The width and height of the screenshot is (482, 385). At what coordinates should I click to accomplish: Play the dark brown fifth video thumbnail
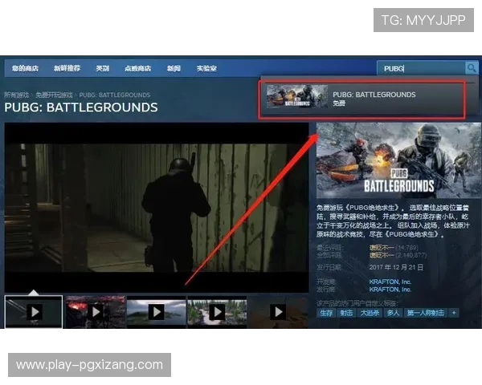[x=278, y=312]
